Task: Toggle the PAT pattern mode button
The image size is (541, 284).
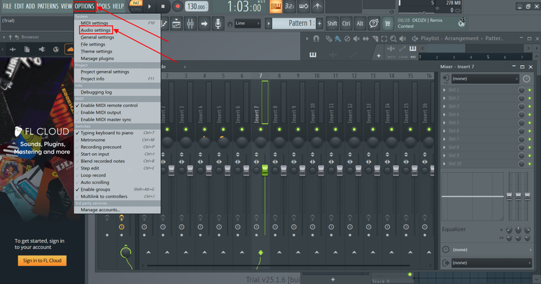Action: coord(136,3)
